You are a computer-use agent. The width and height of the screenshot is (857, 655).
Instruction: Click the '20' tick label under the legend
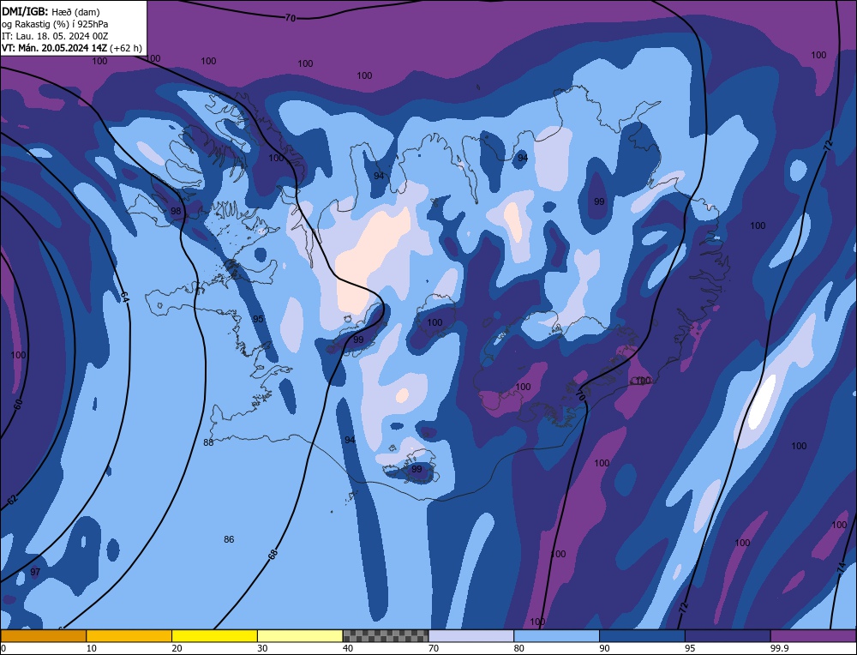[177, 648]
